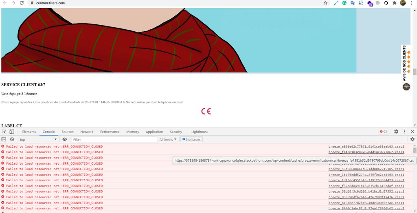Image resolution: width=417 pixels, height=213 pixels.
Task: Click the first error icon in console
Action: tap(3, 146)
